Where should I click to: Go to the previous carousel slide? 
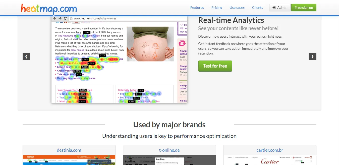(26, 57)
